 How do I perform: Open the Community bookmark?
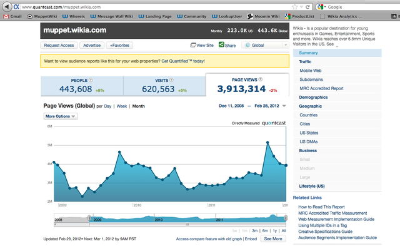tap(192, 16)
